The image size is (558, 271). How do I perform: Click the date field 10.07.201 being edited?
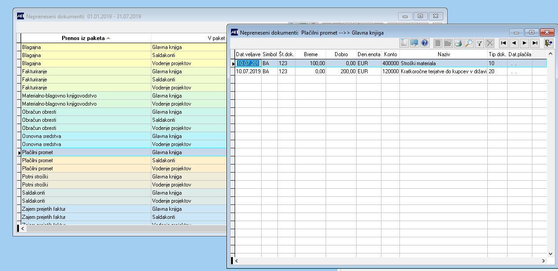click(248, 63)
